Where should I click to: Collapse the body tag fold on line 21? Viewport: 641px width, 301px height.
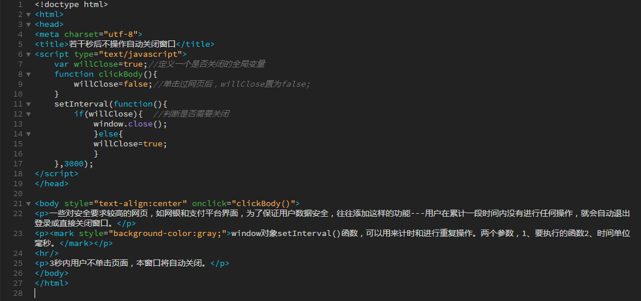point(28,204)
